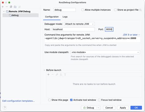Screen dimensions: 145x112
Task: Click the Cancel button
Action: click(x=109, y=108)
